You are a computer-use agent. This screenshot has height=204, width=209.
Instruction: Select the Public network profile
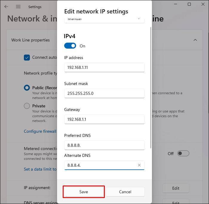click(x=27, y=88)
